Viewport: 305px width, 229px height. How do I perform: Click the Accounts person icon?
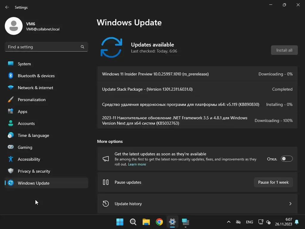coord(11,123)
